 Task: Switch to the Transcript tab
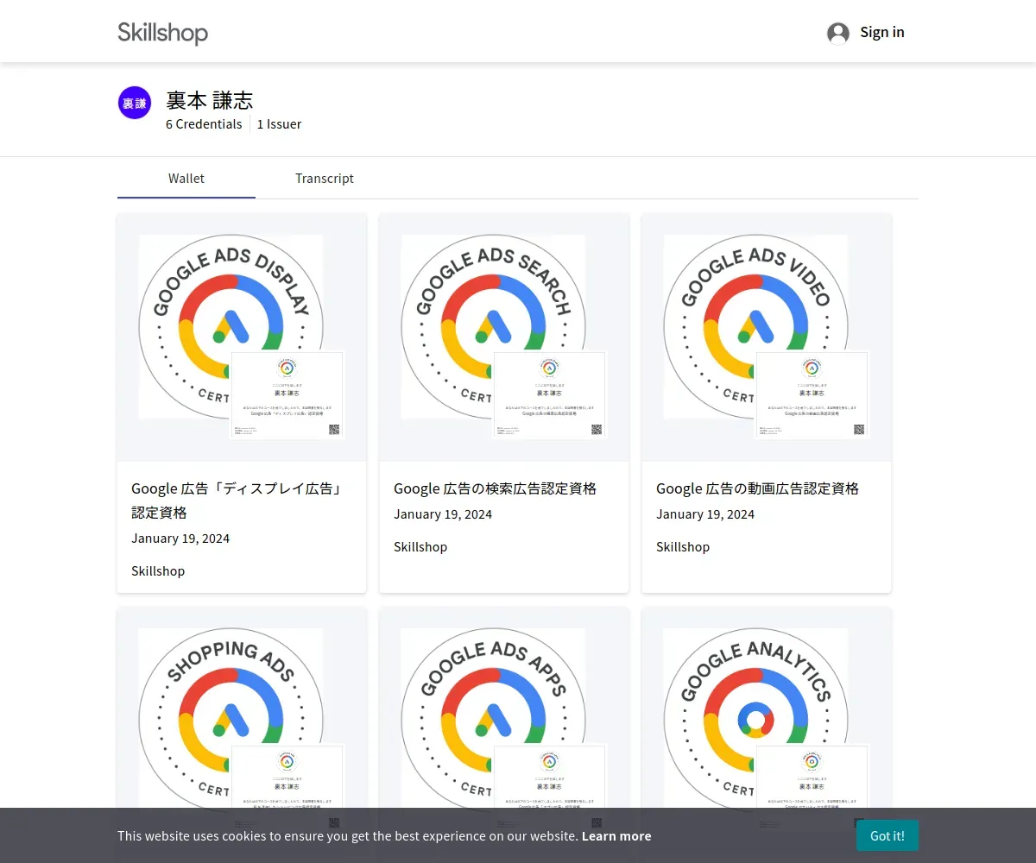[325, 179]
